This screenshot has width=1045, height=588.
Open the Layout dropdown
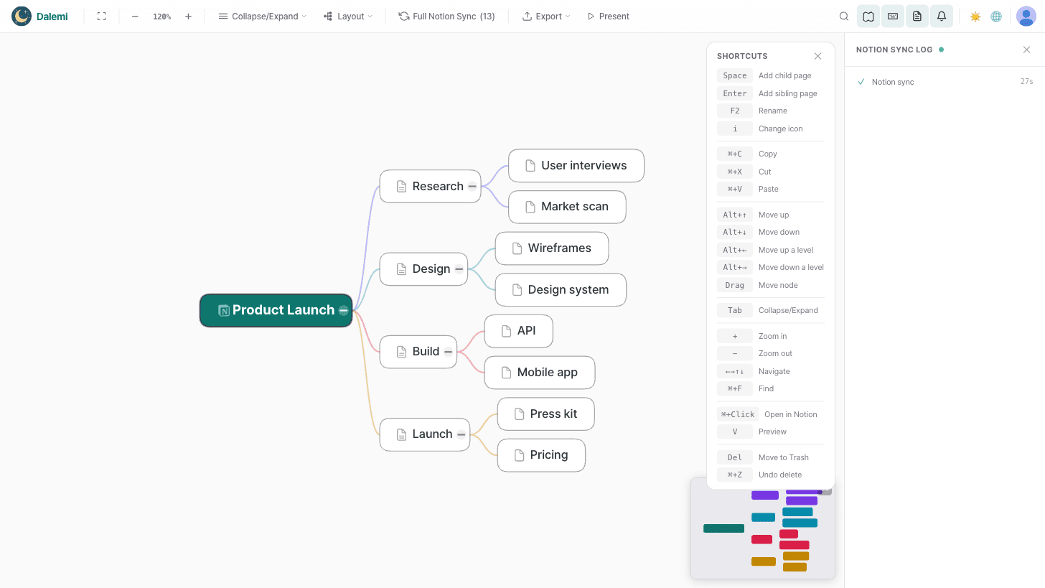coord(348,16)
